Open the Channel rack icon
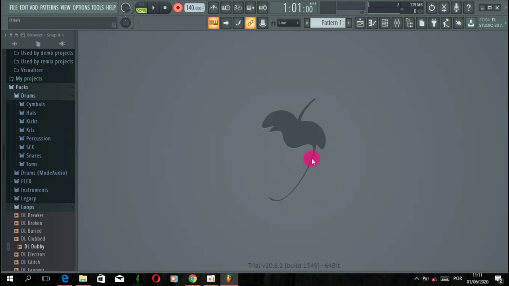Viewport: 509px width, 286px height. click(385, 23)
